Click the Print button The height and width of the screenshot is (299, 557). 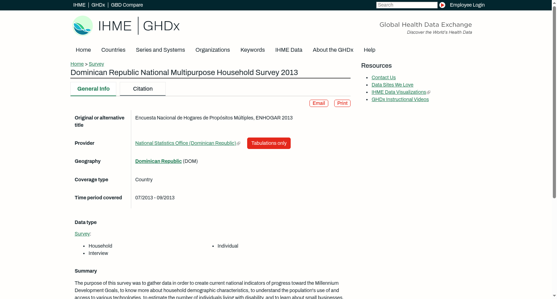coord(342,103)
